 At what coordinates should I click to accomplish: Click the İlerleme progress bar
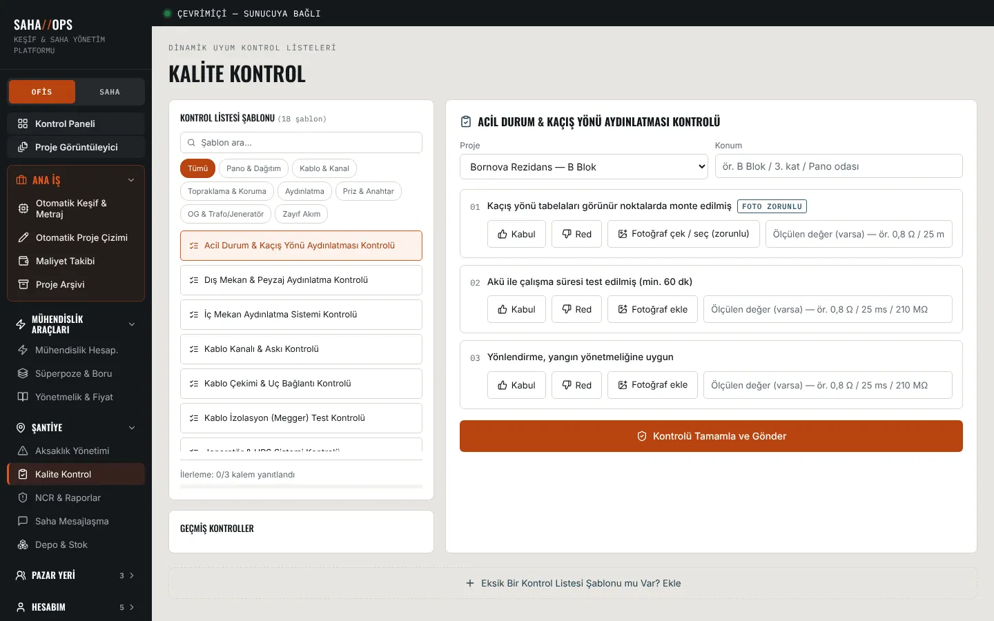tap(301, 486)
